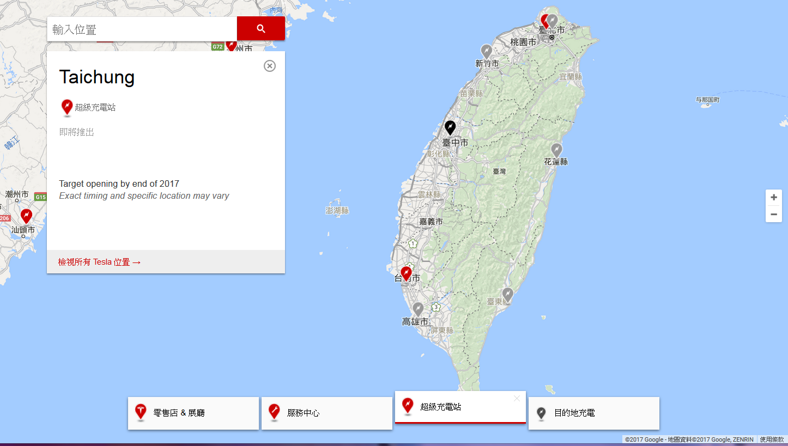Select the black Taichung supercharger pin

pyautogui.click(x=450, y=128)
